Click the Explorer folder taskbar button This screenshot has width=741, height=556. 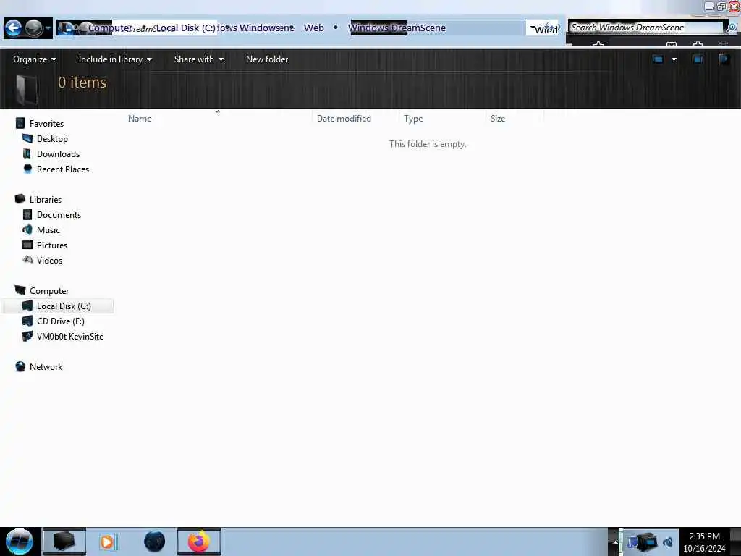(64, 542)
